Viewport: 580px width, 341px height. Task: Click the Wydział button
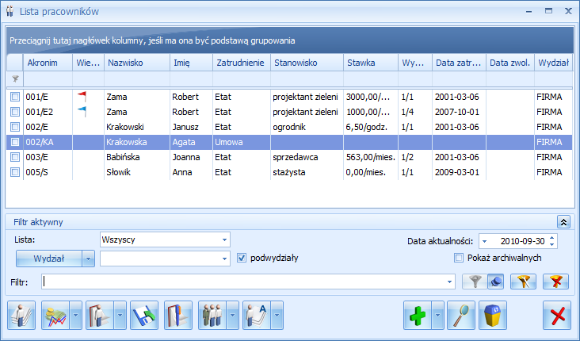click(49, 259)
